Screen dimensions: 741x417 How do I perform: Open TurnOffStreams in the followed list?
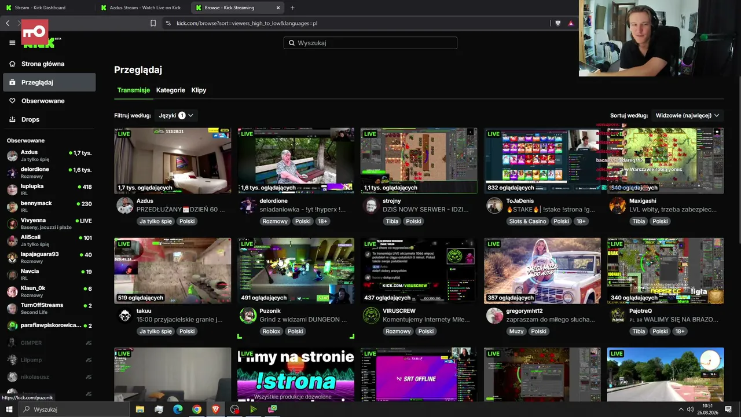point(49,308)
